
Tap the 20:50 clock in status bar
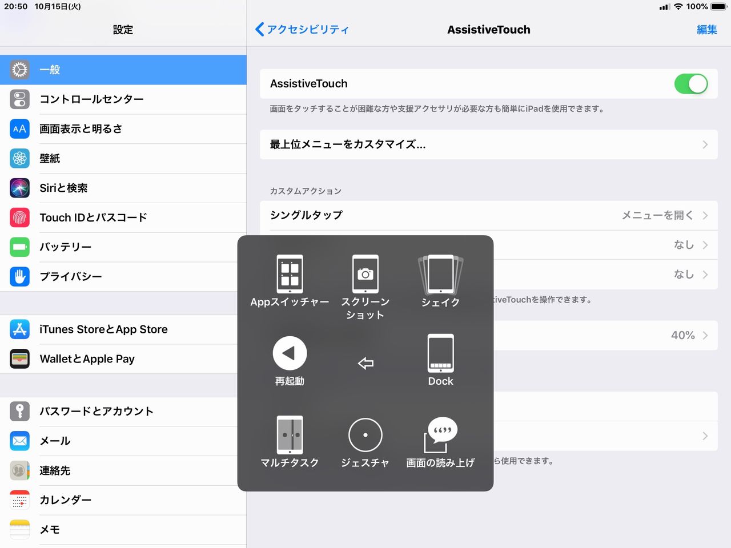coord(16,7)
